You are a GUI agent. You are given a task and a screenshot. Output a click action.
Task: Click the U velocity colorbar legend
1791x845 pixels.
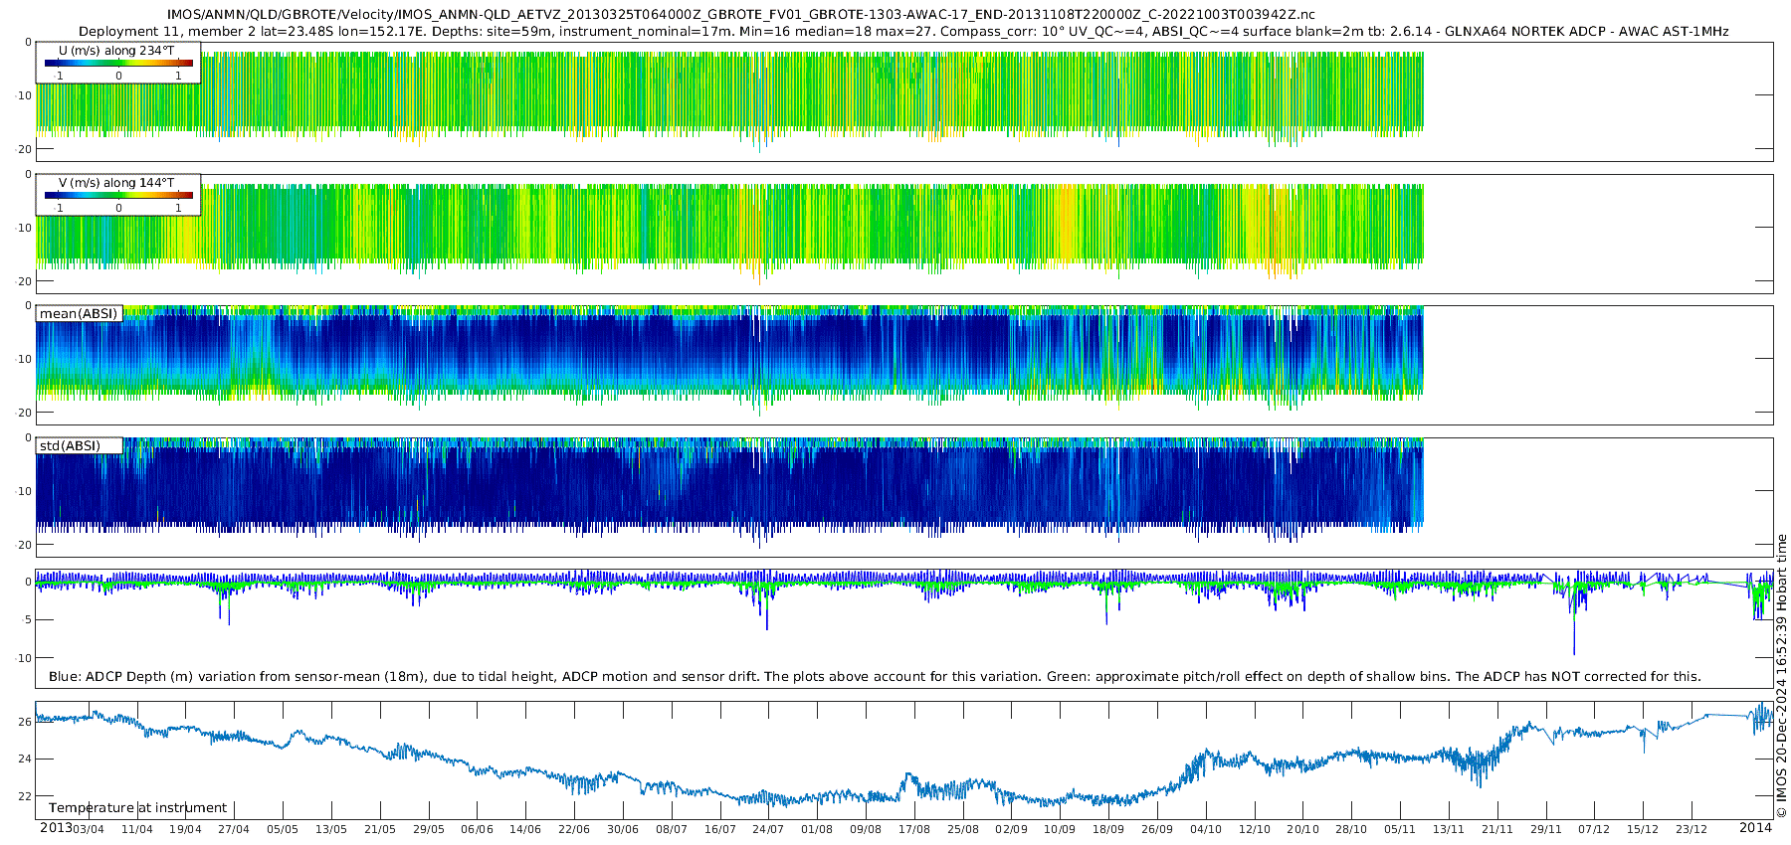[118, 63]
